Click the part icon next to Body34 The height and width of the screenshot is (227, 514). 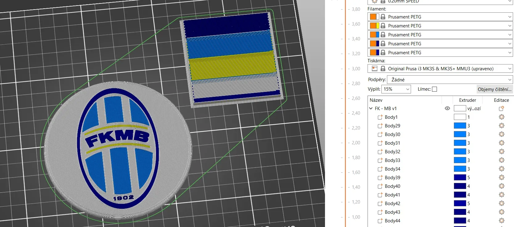pyautogui.click(x=380, y=169)
